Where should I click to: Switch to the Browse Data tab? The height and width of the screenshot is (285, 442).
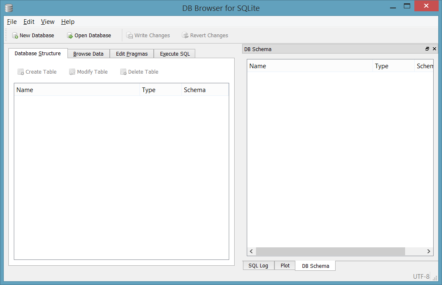point(88,54)
